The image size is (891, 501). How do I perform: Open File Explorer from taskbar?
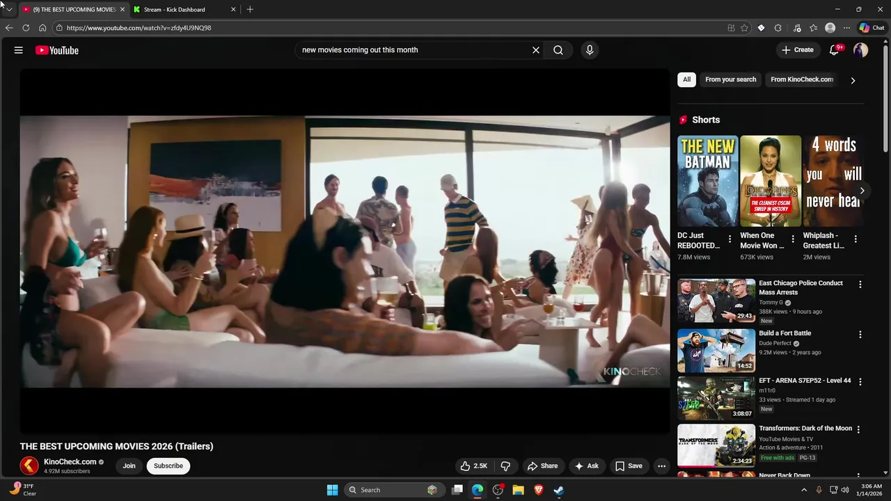pos(519,490)
